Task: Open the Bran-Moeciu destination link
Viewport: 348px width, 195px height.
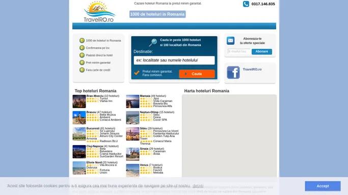Action: pos(95,96)
